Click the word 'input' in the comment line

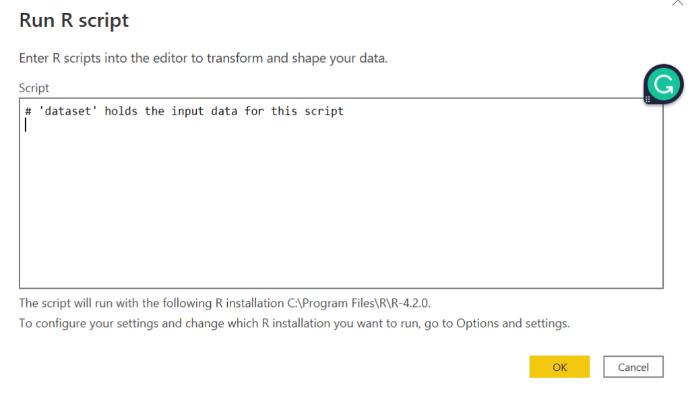tap(187, 111)
